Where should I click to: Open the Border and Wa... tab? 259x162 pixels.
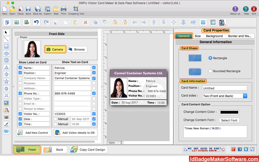click(240, 36)
